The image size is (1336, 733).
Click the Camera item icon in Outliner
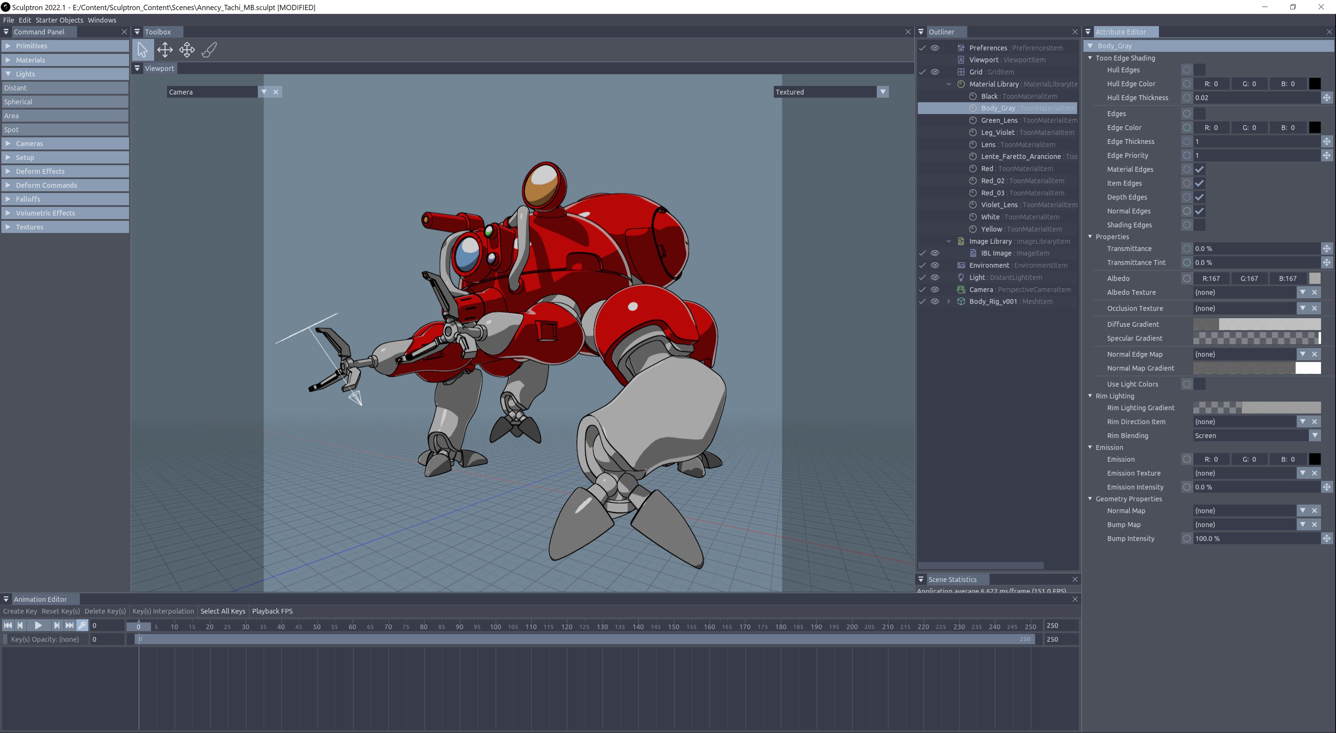point(961,290)
